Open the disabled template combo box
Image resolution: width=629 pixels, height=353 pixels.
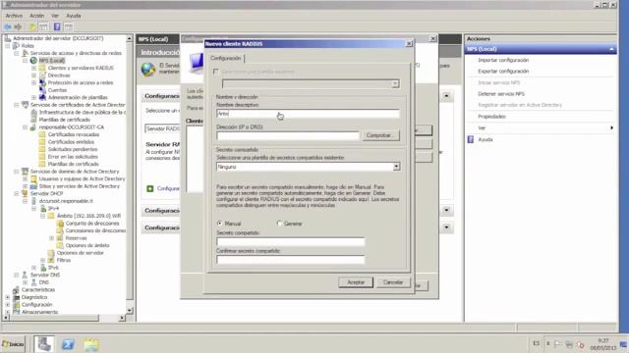311,83
